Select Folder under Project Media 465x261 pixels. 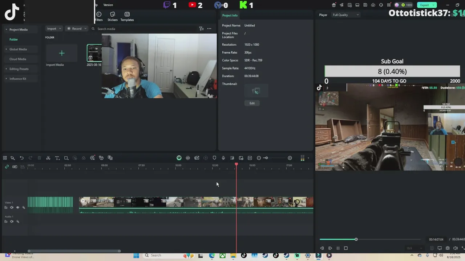13,40
